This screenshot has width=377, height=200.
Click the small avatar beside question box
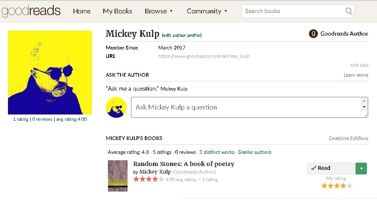[x=116, y=107]
